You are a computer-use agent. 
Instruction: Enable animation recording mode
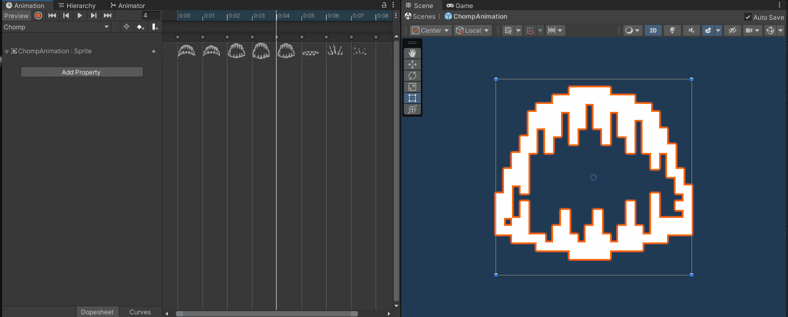point(38,15)
